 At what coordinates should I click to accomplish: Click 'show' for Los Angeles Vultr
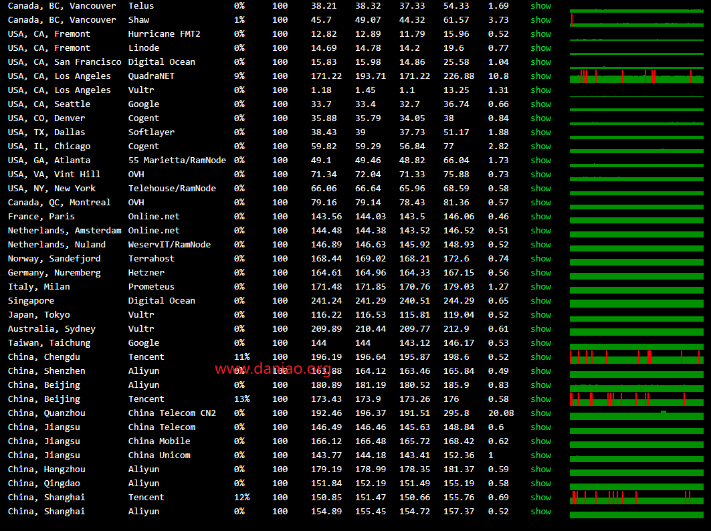click(x=540, y=90)
